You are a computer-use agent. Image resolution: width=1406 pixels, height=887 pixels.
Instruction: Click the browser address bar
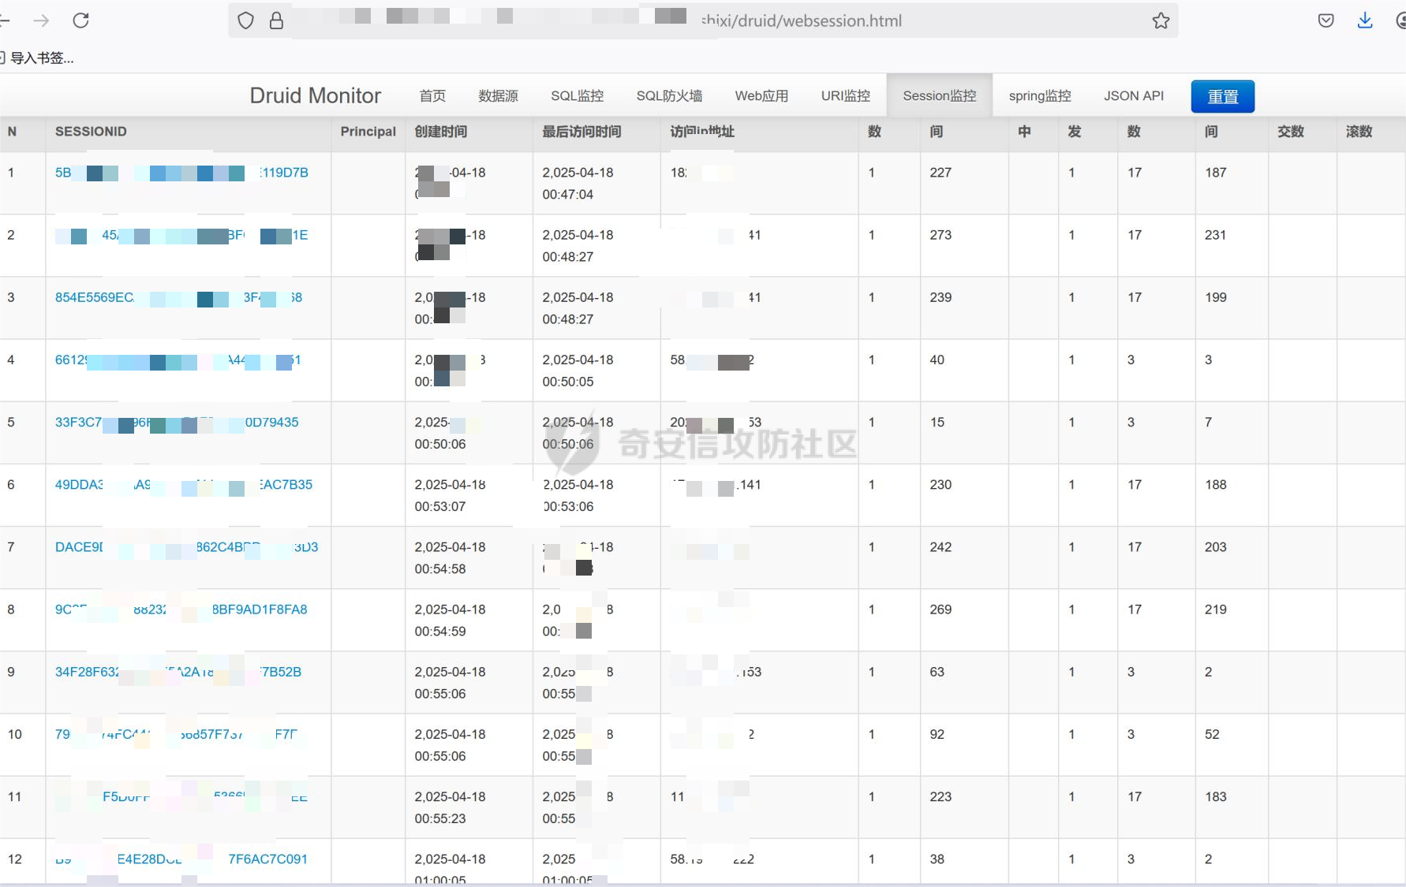coord(801,20)
